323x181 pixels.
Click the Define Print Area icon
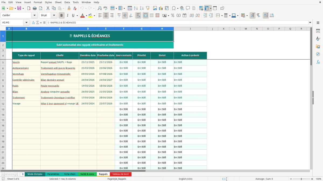coord(201,8)
